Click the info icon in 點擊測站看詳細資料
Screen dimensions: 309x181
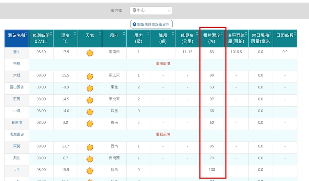[x=134, y=24]
